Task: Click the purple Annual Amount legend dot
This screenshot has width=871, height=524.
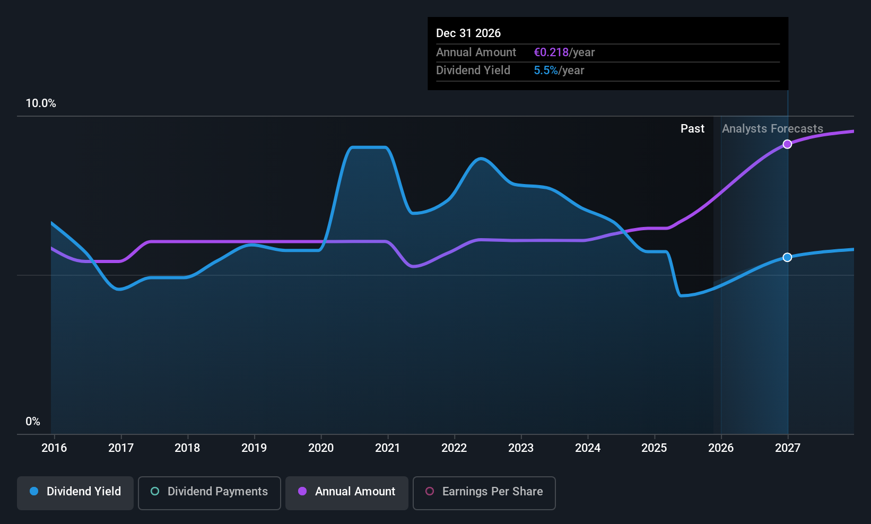Action: [x=302, y=491]
